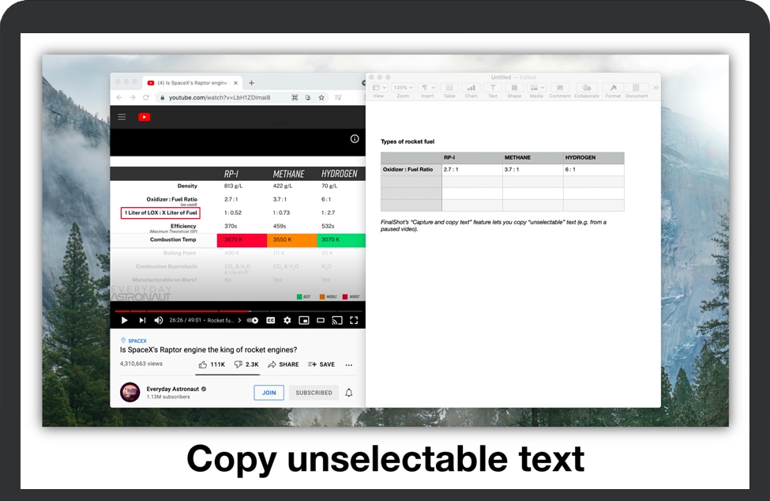The height and width of the screenshot is (501, 770).
Task: Select the METHANE header cell in Pages
Action: [533, 158]
